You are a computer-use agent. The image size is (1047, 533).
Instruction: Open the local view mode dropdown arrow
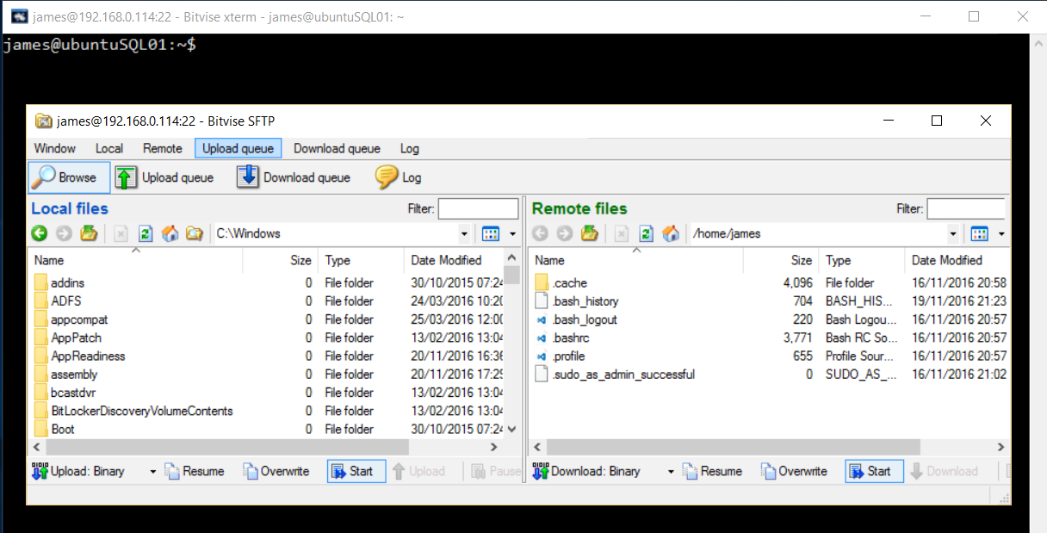pyautogui.click(x=513, y=233)
